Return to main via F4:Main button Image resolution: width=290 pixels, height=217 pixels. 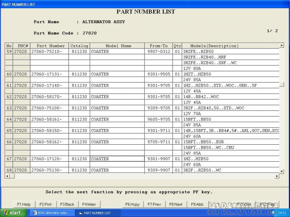[89, 204]
